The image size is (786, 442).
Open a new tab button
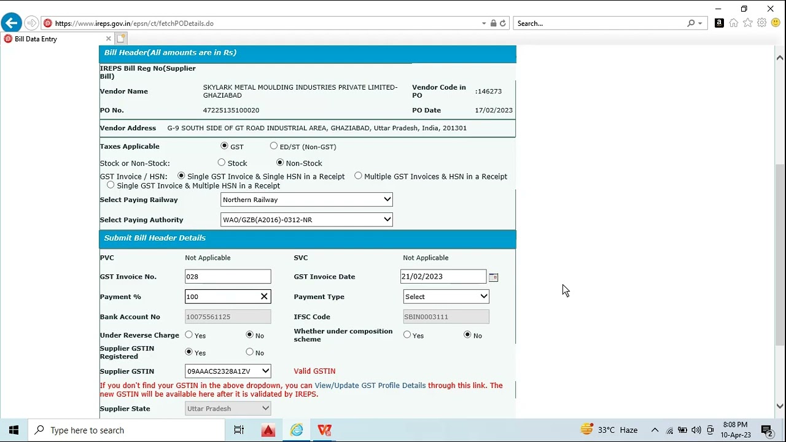[x=121, y=38]
